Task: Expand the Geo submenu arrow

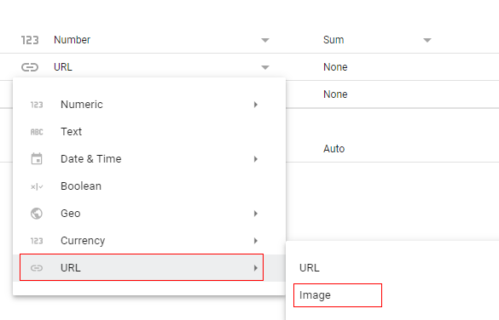Action: (x=256, y=214)
